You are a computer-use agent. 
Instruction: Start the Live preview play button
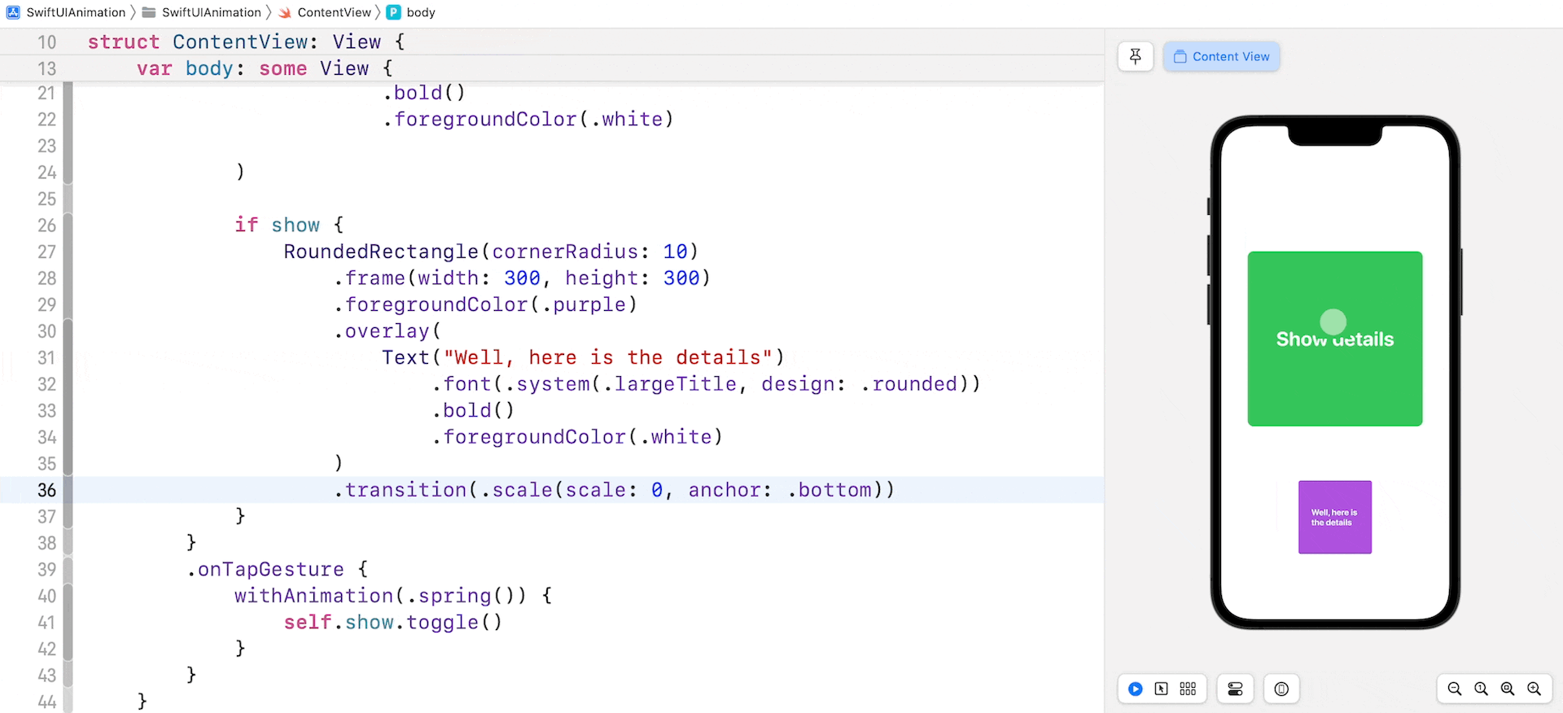[1135, 689]
